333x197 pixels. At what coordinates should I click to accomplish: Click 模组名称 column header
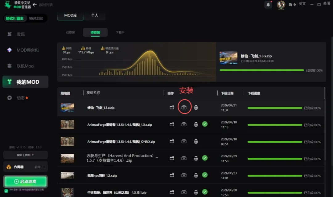pyautogui.click(x=93, y=93)
